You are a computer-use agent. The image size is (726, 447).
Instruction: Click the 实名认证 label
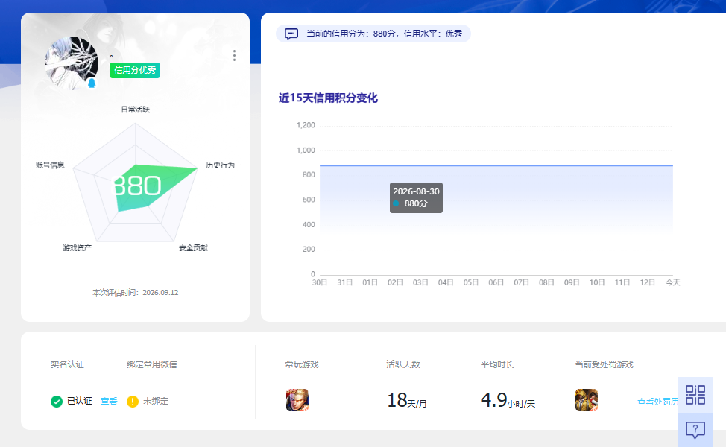[67, 364]
